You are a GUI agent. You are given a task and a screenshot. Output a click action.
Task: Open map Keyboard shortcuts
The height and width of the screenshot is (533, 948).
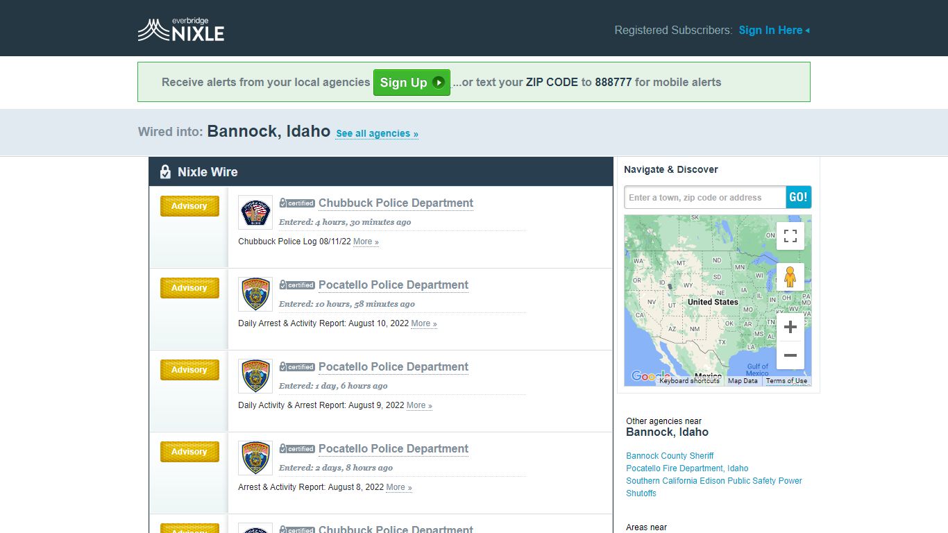(689, 380)
